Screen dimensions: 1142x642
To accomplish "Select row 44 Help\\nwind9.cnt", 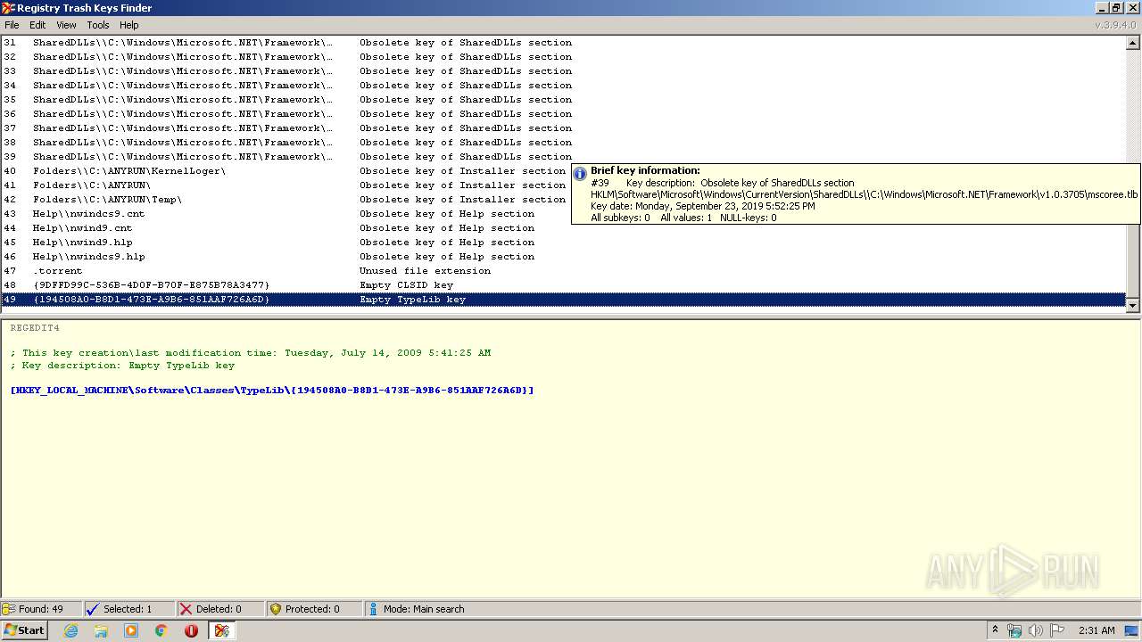I will point(563,228).
